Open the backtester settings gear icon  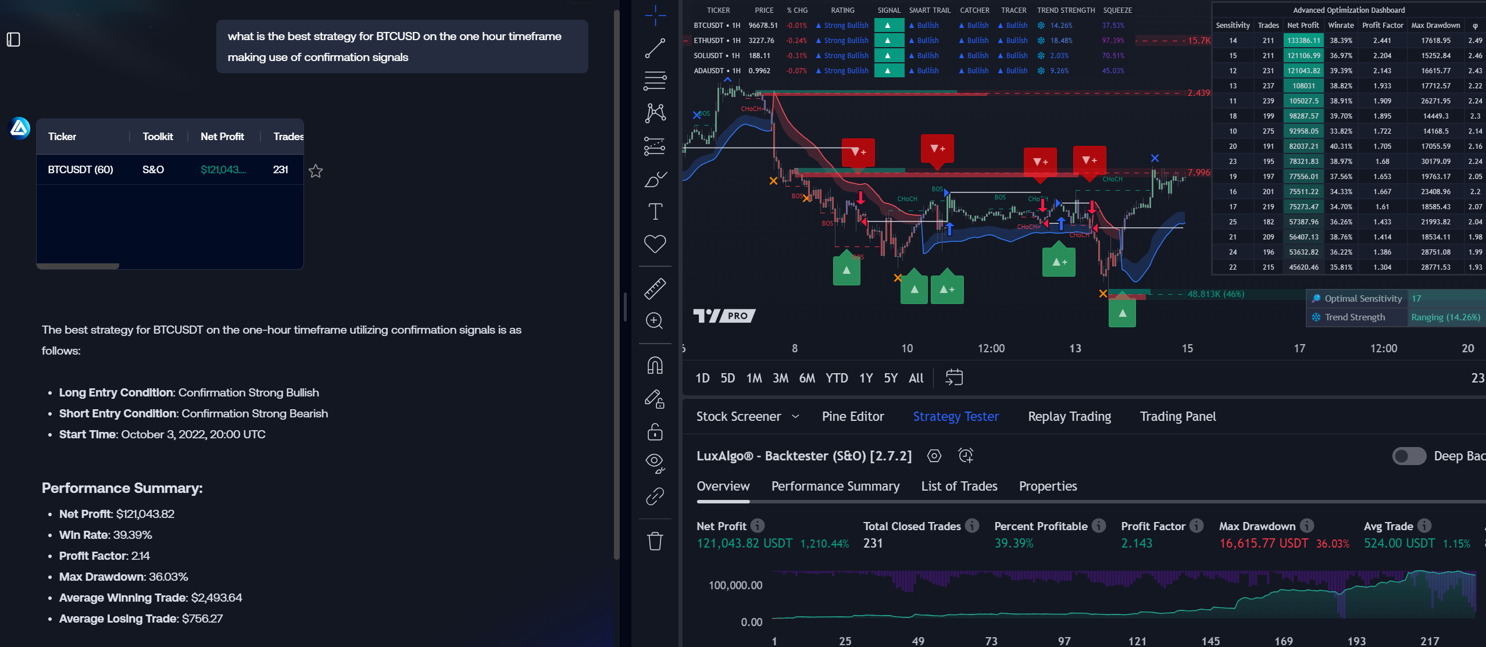[x=934, y=456]
